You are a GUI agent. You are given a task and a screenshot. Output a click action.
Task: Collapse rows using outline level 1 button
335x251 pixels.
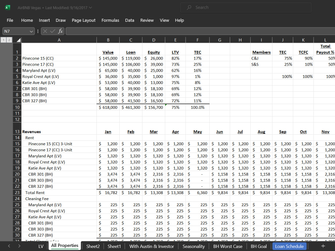(3, 39)
